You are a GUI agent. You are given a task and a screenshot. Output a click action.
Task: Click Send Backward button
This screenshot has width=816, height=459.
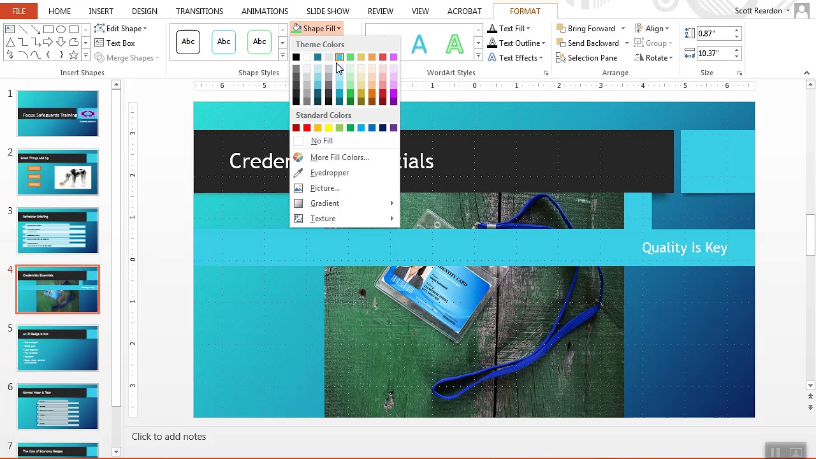[588, 43]
